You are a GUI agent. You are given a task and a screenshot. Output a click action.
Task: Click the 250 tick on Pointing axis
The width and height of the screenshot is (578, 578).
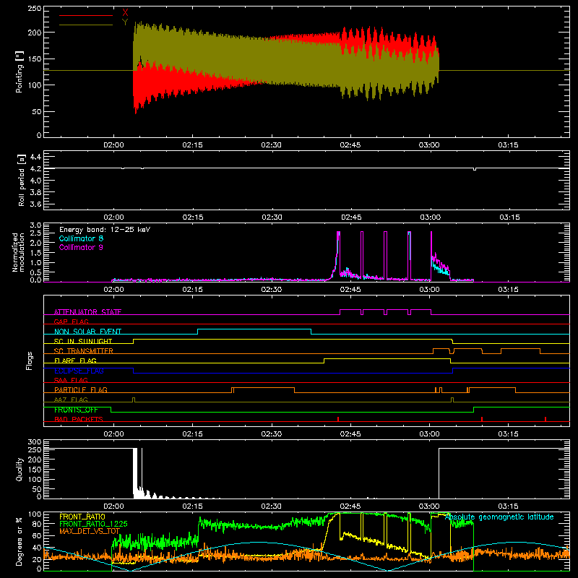point(35,9)
